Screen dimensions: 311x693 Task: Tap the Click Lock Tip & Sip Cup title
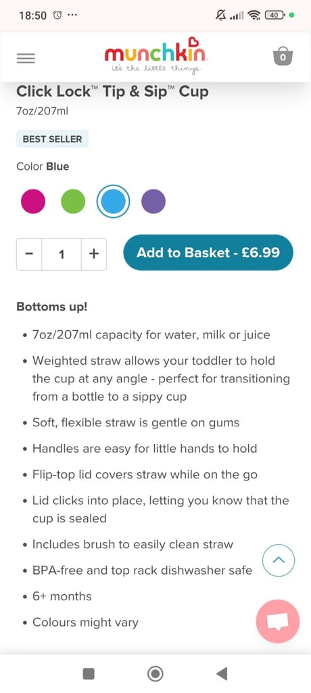[x=113, y=91]
